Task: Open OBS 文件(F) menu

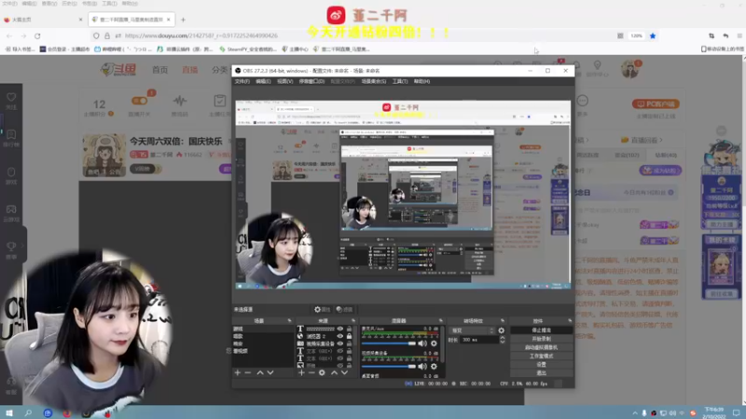Action: 242,81
